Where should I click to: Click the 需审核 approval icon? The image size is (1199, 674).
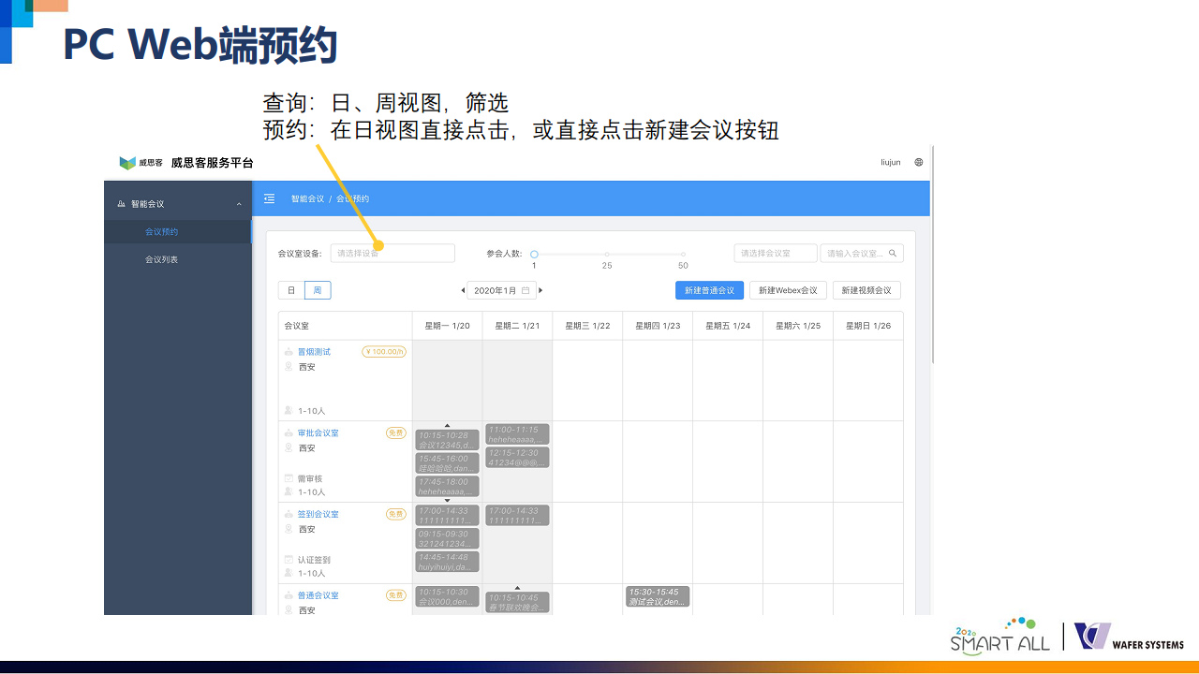(x=289, y=478)
